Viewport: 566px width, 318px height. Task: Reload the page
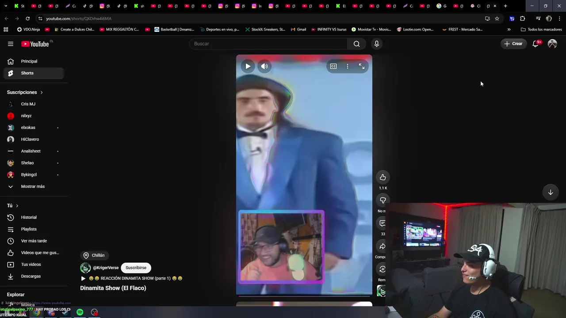27,19
